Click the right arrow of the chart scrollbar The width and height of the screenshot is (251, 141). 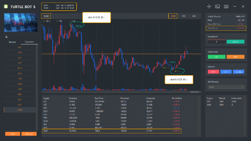[200, 92]
